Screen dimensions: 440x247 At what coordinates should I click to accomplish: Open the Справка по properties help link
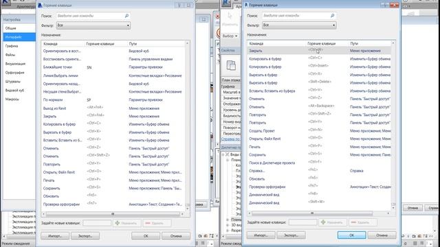click(x=231, y=139)
